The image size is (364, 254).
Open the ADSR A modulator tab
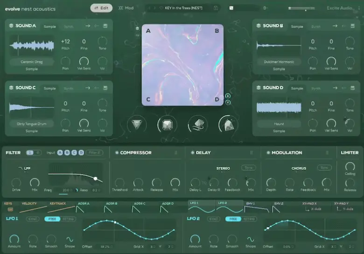pos(90,207)
